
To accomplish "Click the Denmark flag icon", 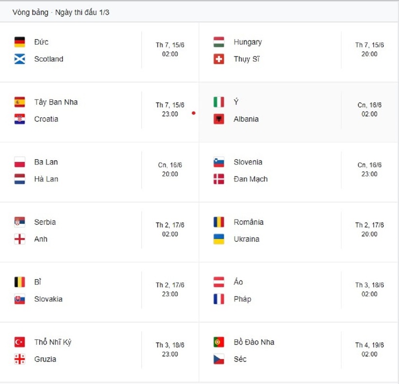I will click(x=219, y=179).
